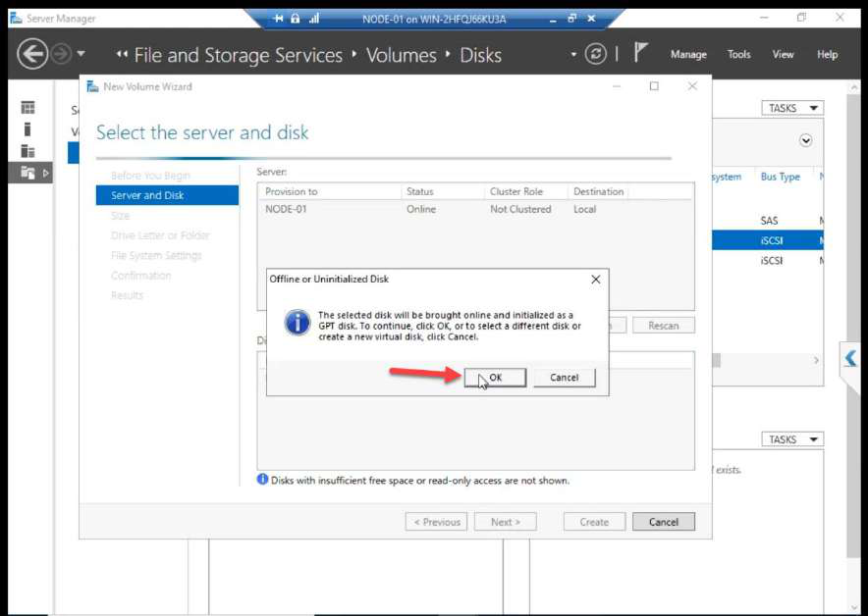Expand the circular chevron in the Disks panel
This screenshot has height=616, width=868.
pos(805,140)
